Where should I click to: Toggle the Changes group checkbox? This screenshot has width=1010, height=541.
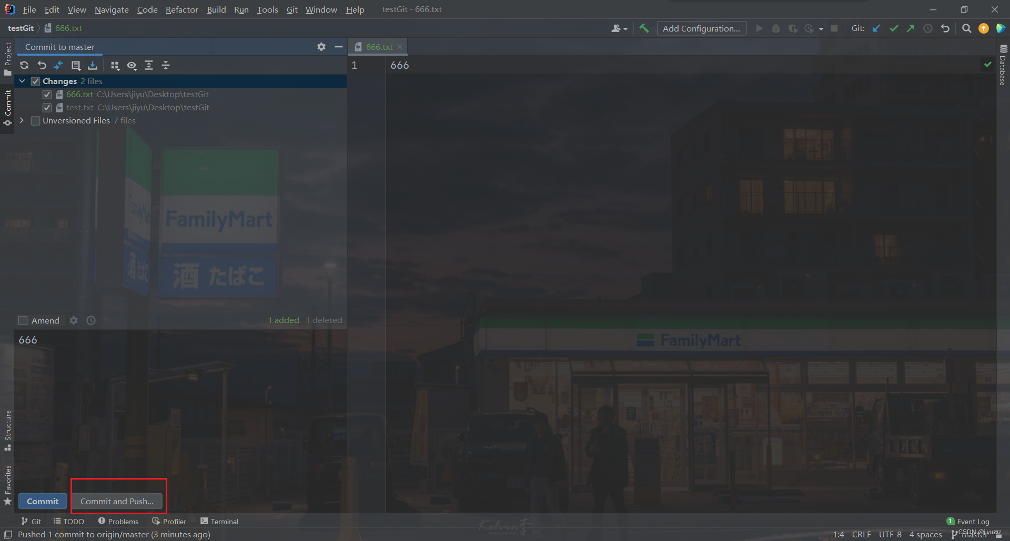tap(36, 81)
